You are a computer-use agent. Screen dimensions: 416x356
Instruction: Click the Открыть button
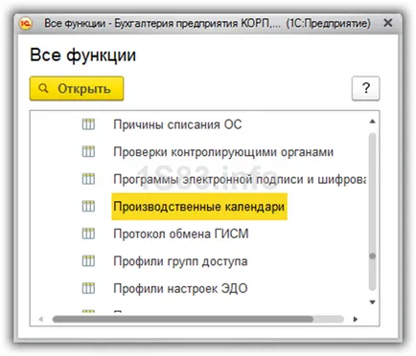click(x=77, y=88)
